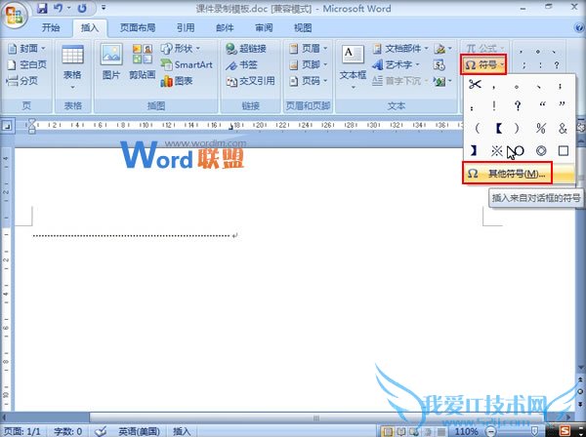Open the 页面布局 Page Layout tab

[138, 28]
